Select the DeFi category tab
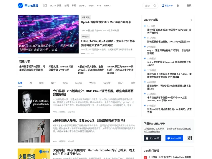Viewport: 212px width, 159px height. tap(42, 83)
